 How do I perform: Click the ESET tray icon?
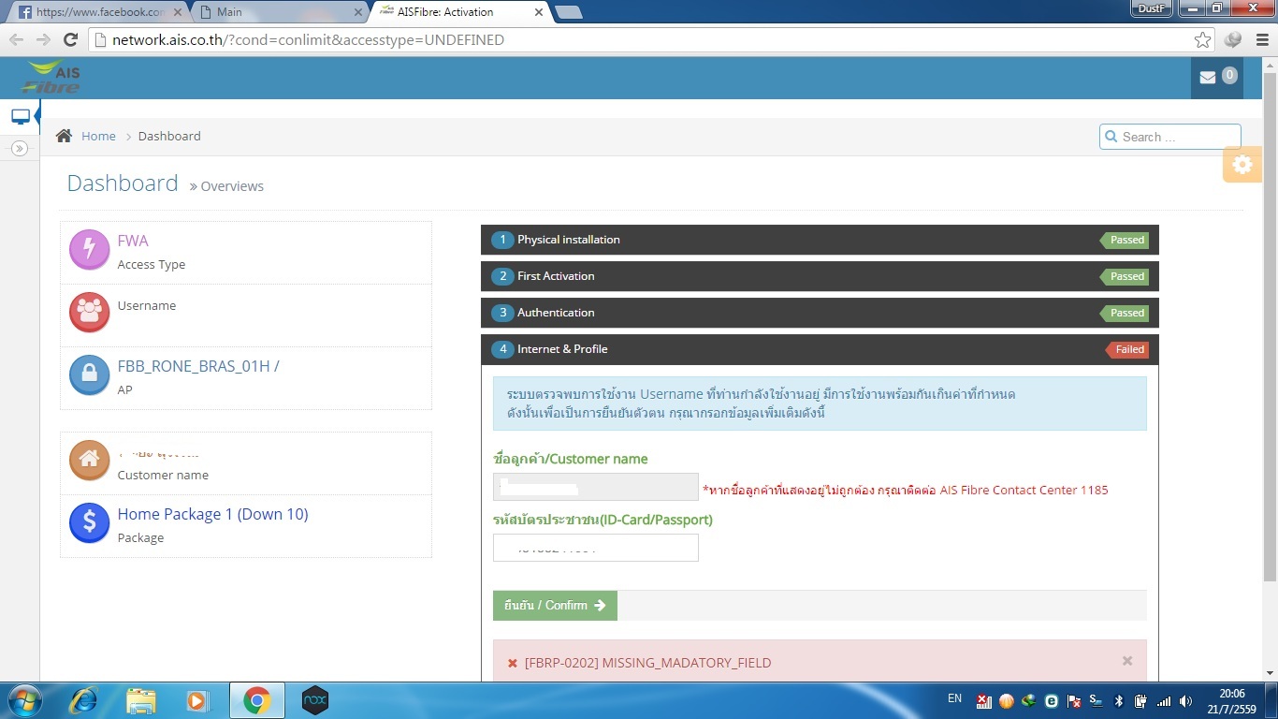1051,701
